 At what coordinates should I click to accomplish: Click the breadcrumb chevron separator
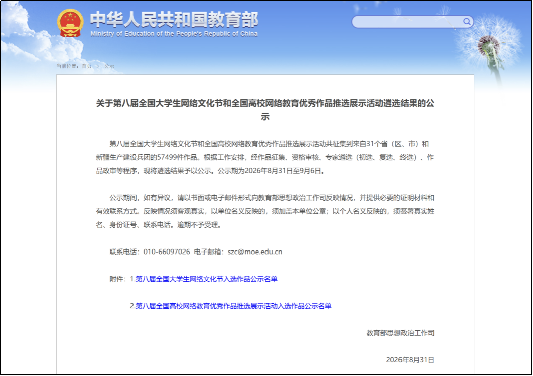tap(98, 66)
